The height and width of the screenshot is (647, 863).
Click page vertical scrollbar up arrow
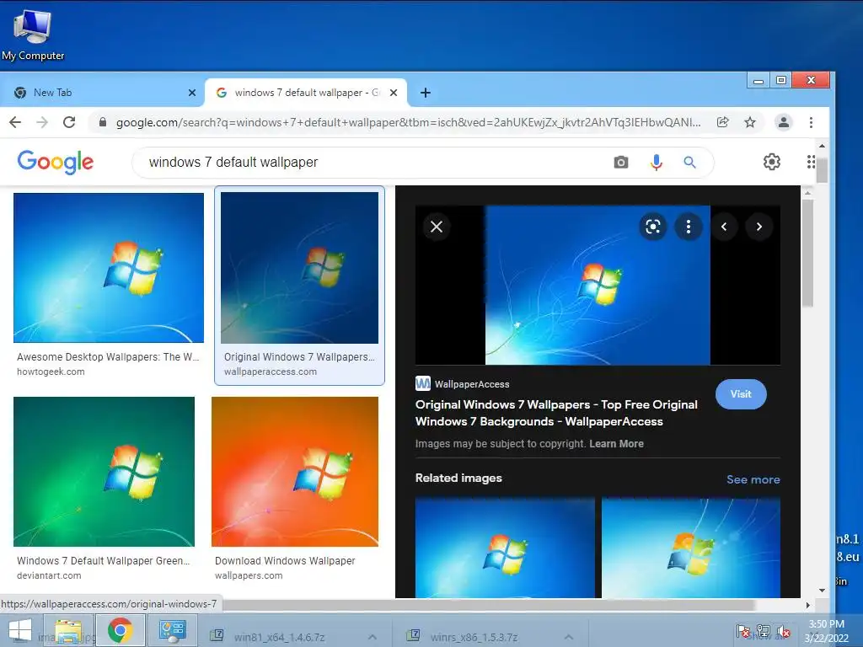(x=822, y=146)
